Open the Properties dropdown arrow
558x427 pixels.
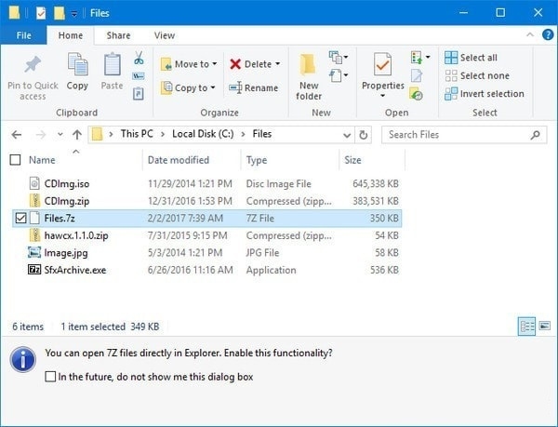point(382,96)
